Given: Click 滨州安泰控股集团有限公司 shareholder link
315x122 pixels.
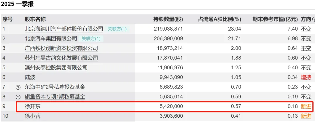Looking at the screenshot, I should [x=56, y=68].
